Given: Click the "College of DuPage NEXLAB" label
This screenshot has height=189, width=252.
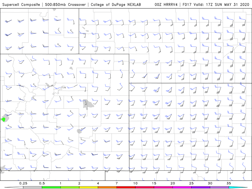Looking at the screenshot, I should (116, 4).
